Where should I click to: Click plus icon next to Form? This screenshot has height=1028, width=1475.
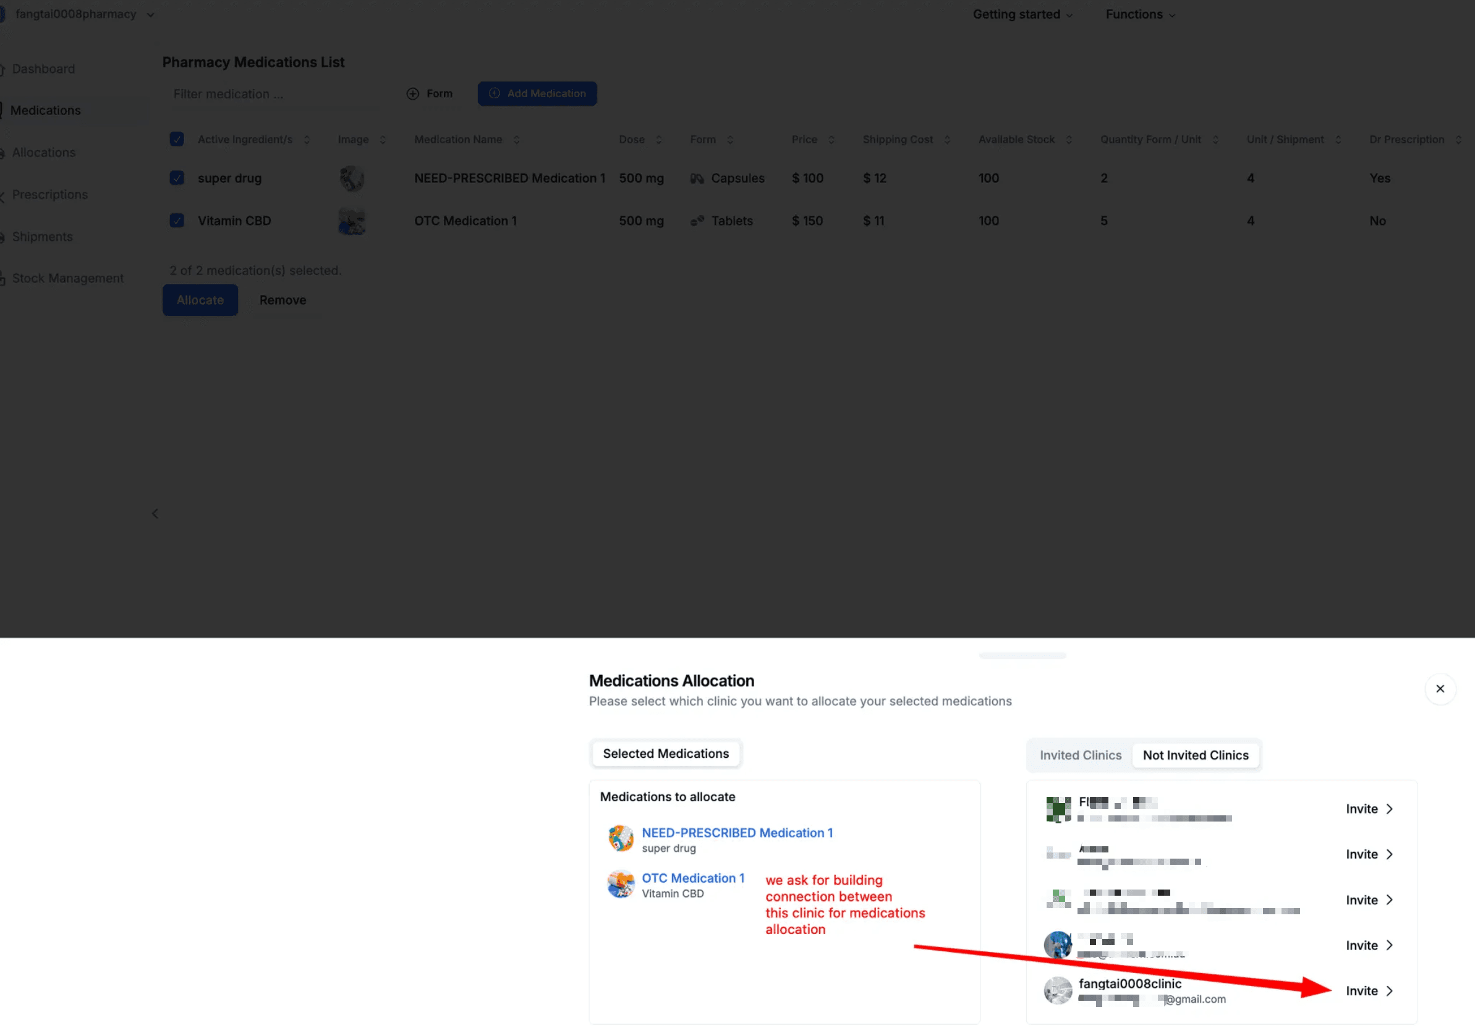click(412, 94)
